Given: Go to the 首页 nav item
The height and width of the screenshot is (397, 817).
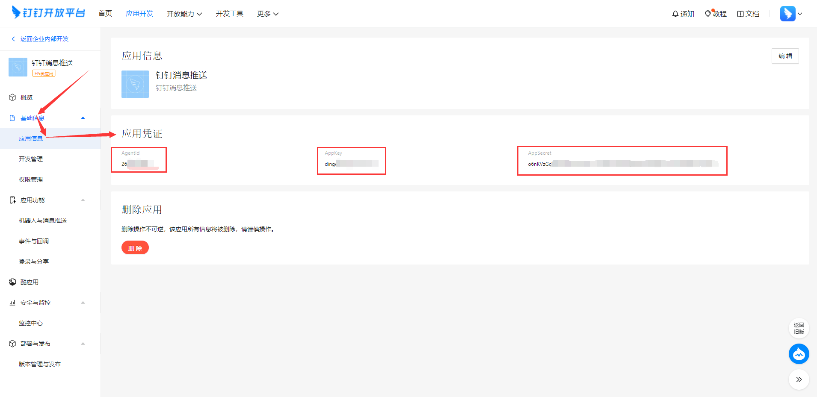Looking at the screenshot, I should [x=105, y=14].
